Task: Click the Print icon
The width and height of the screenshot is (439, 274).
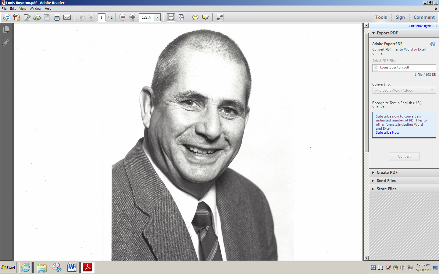Action: point(57,17)
